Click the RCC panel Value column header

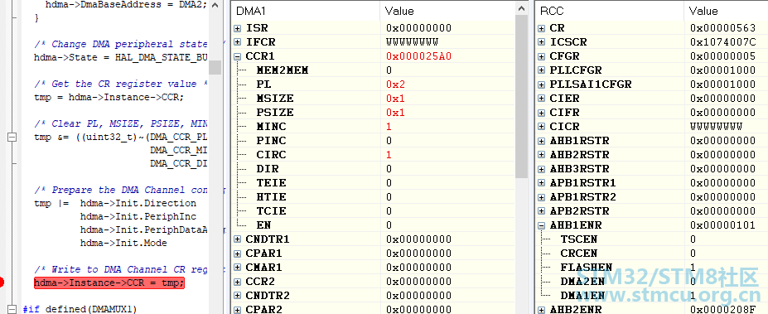(x=726, y=11)
